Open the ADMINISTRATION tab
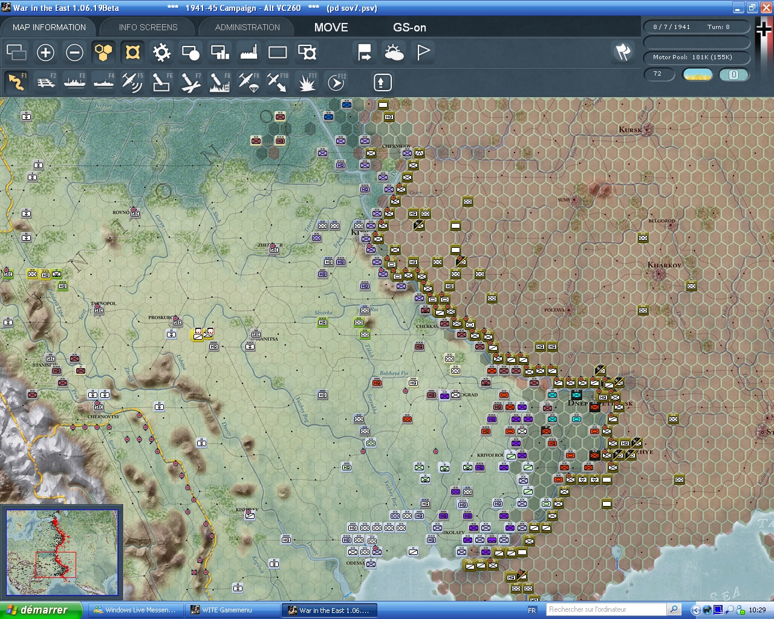 click(x=247, y=27)
